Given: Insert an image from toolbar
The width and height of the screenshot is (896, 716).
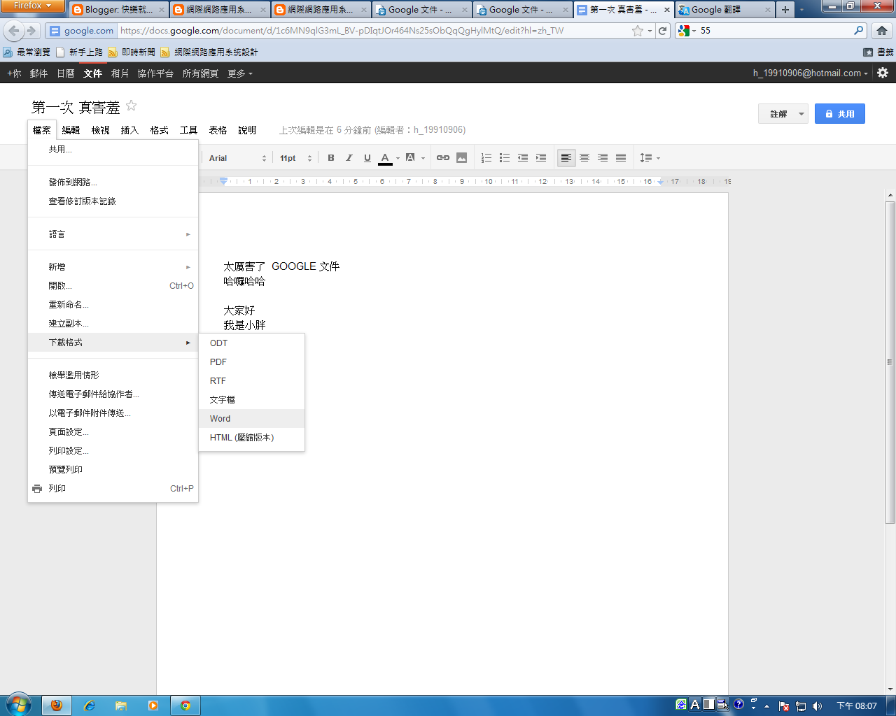Looking at the screenshot, I should pos(462,158).
